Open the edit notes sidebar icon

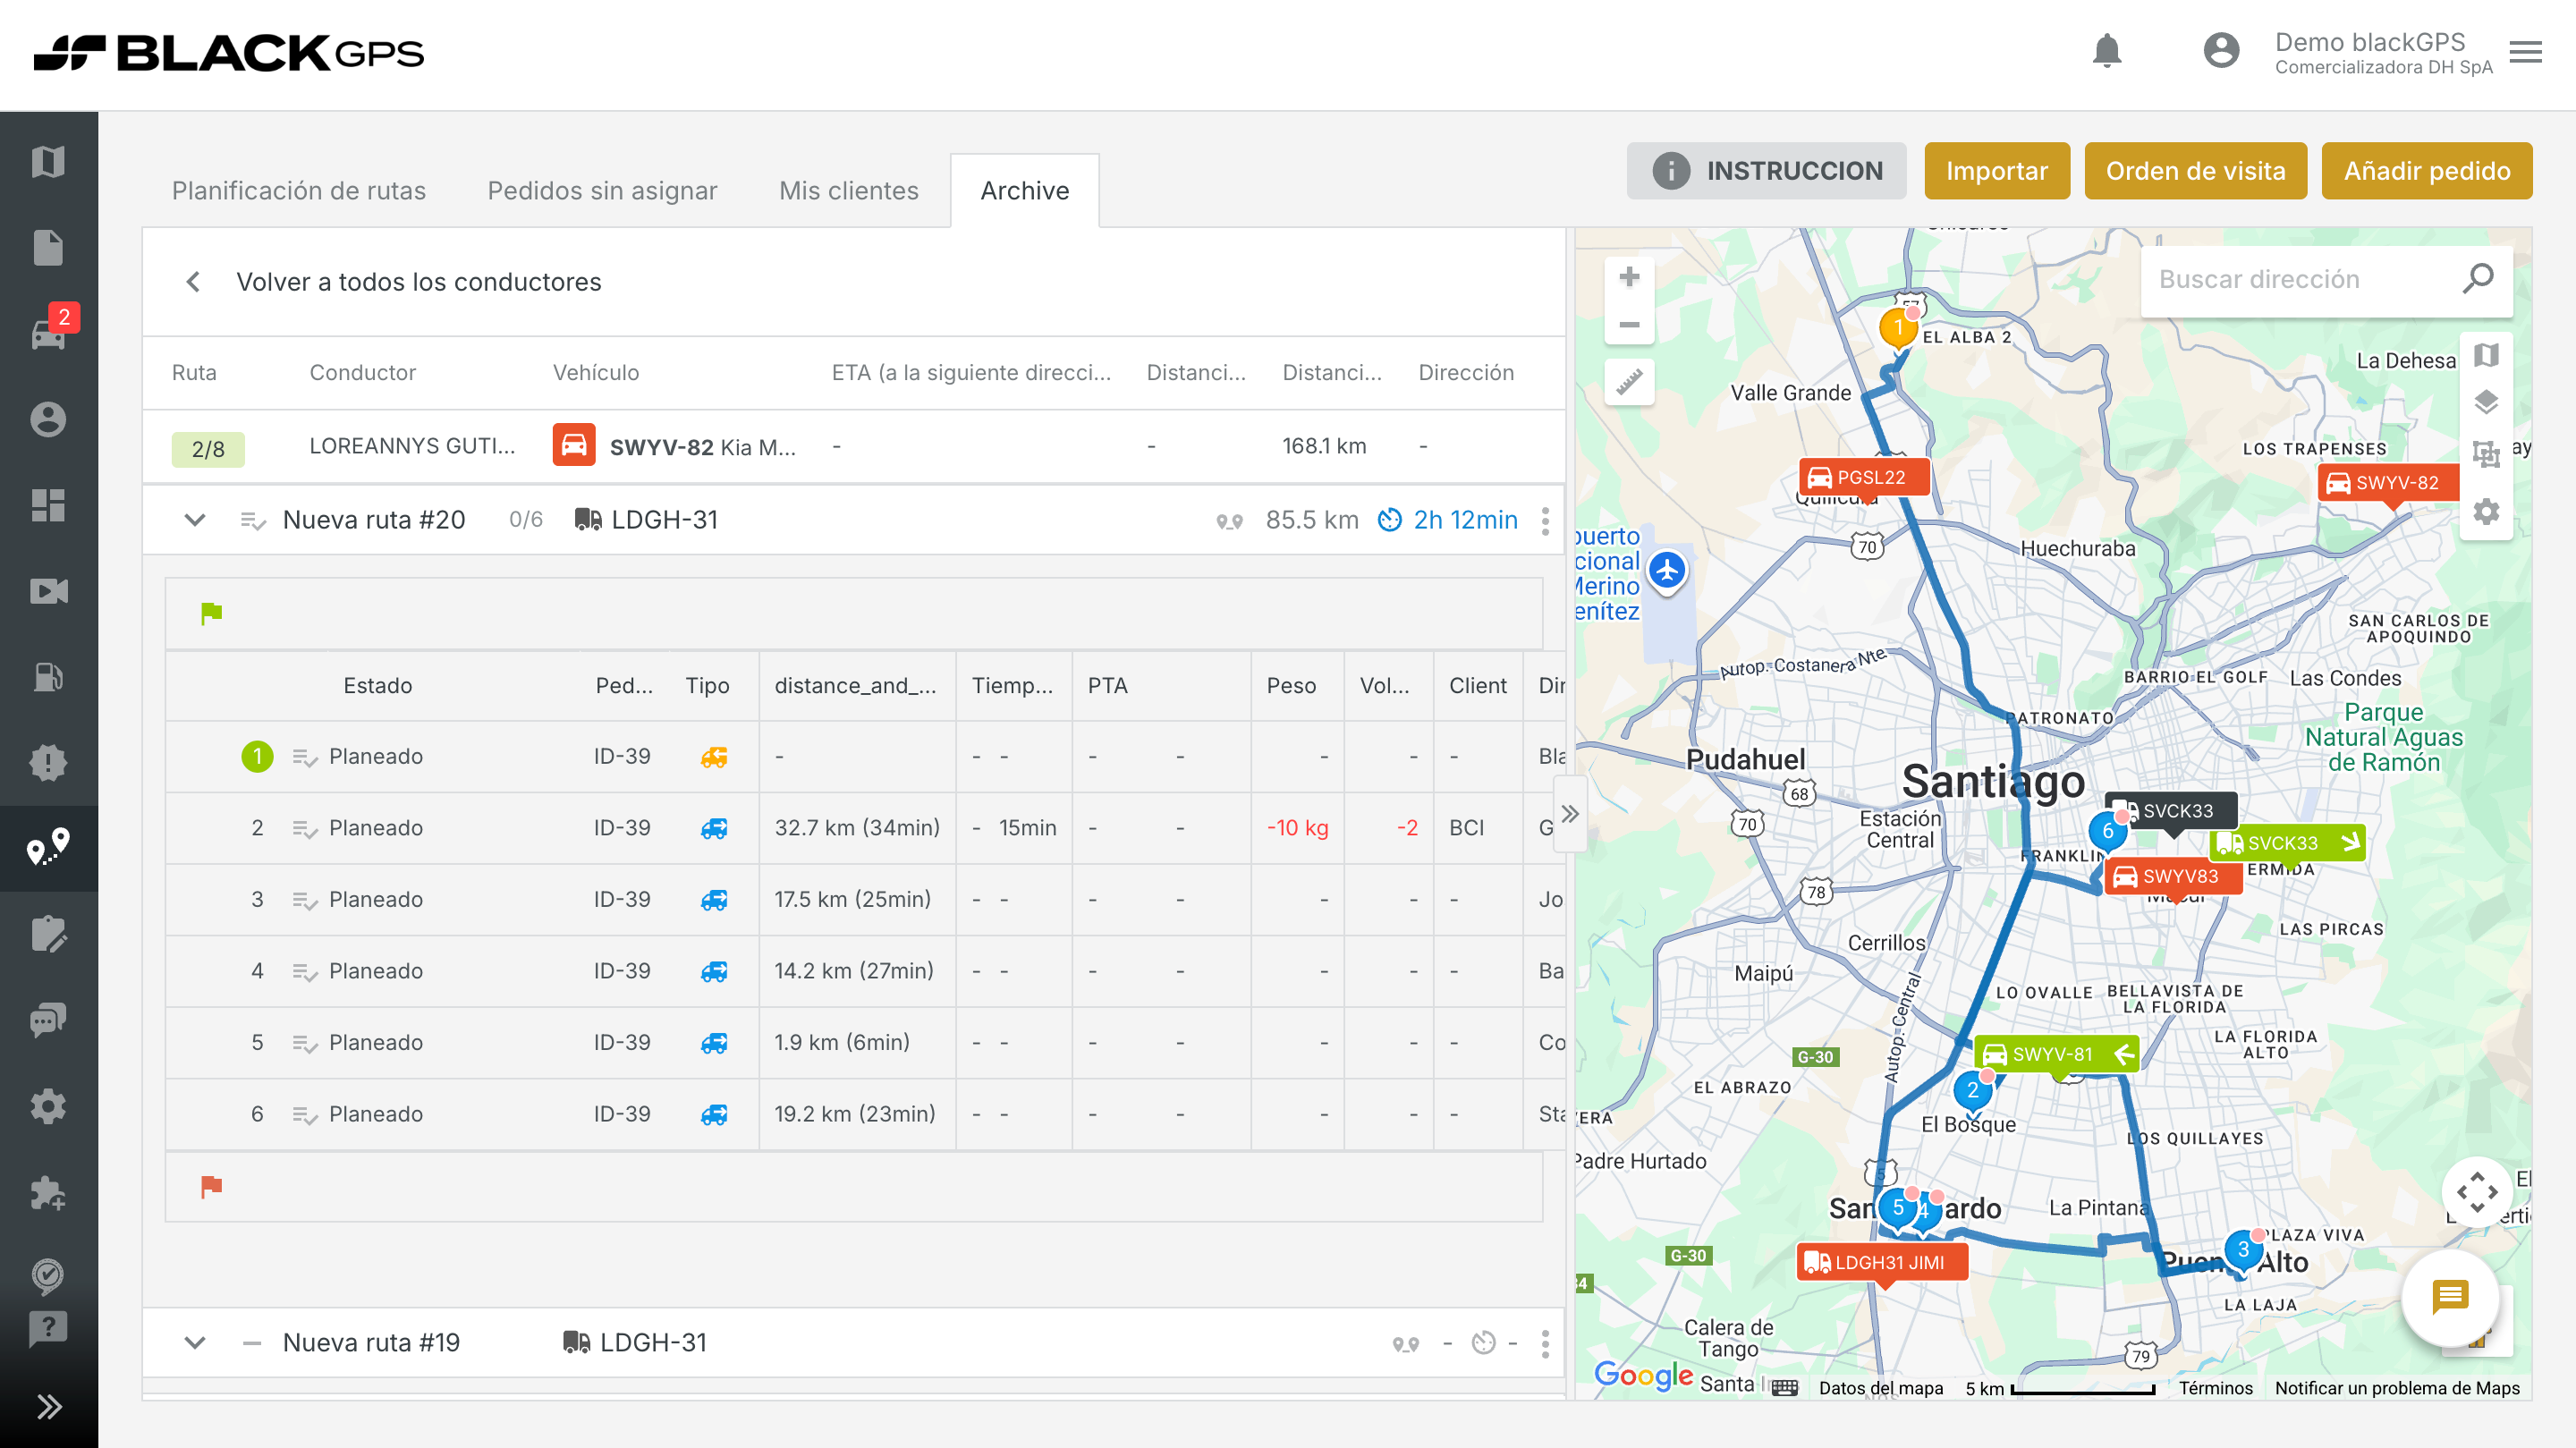point(48,934)
